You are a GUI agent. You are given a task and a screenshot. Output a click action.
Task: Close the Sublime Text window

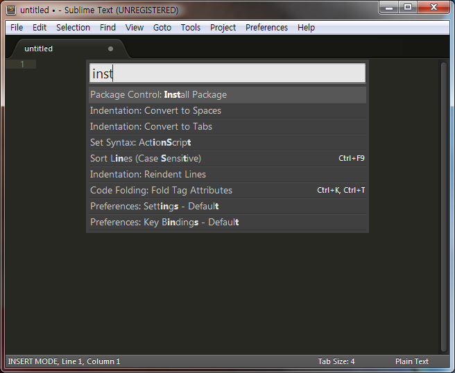pos(433,7)
